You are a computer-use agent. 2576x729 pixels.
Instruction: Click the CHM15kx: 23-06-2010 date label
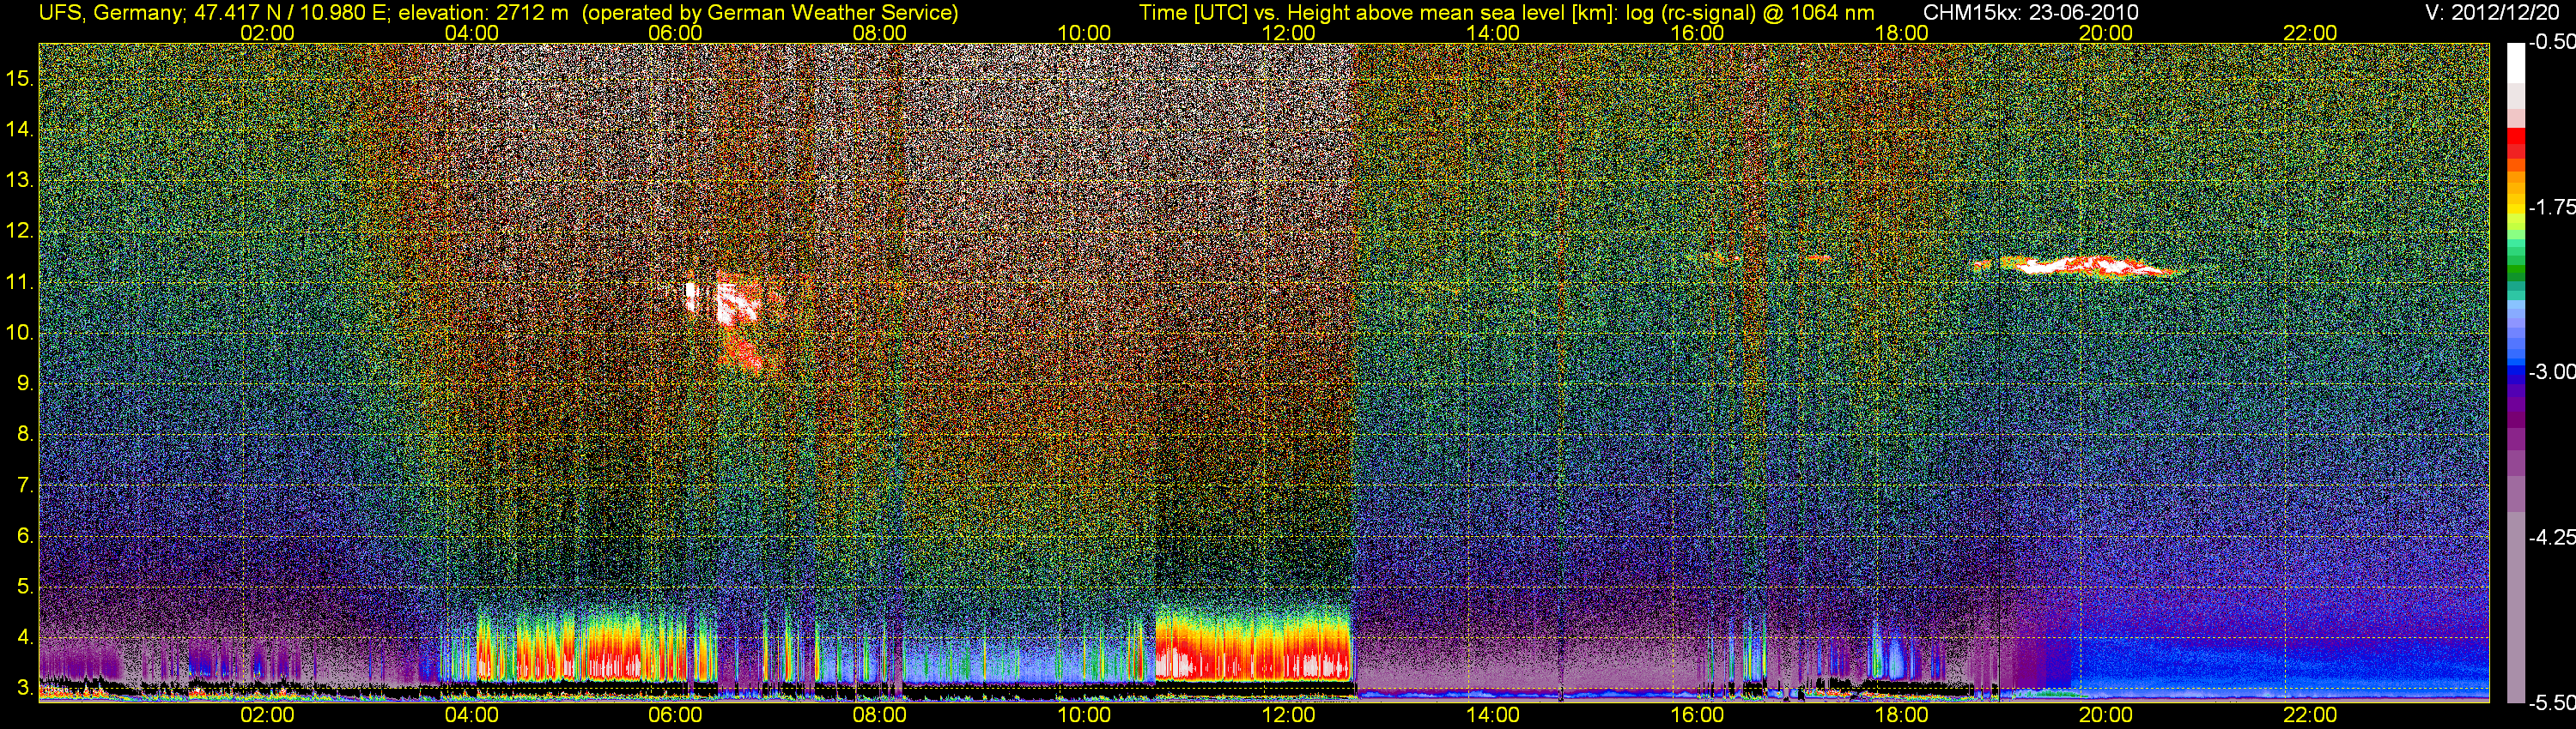2030,13
